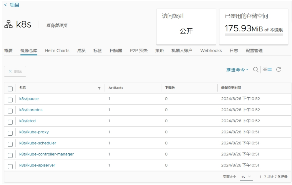Viewport: 292px width, 185px height.
Task: Open the 扫描器 tab
Action: click(116, 50)
